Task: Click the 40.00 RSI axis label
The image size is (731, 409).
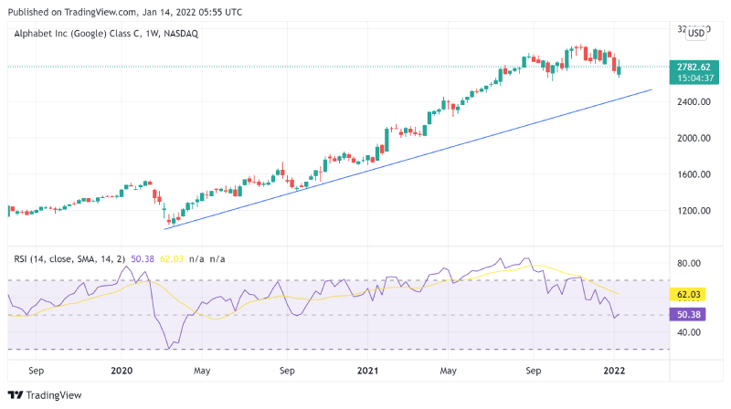Action: (x=689, y=332)
